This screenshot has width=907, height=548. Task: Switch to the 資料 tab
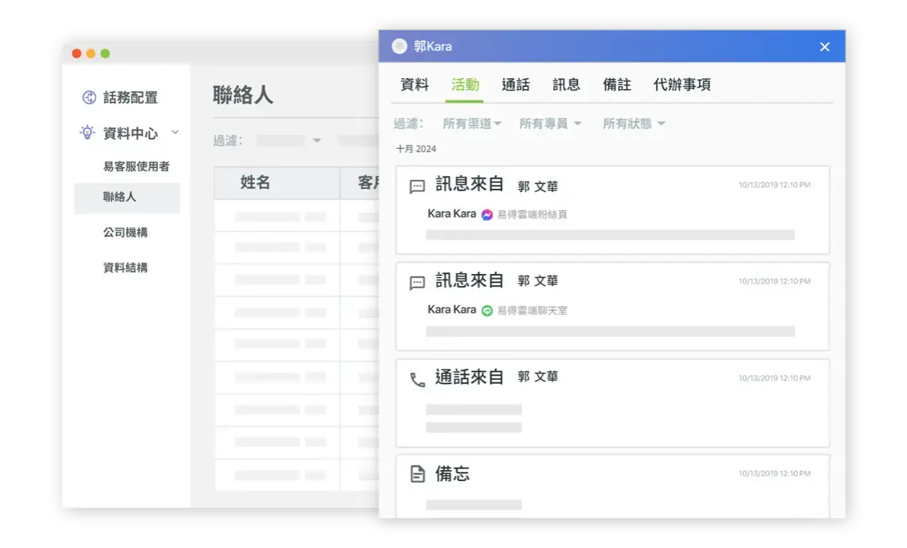point(414,84)
